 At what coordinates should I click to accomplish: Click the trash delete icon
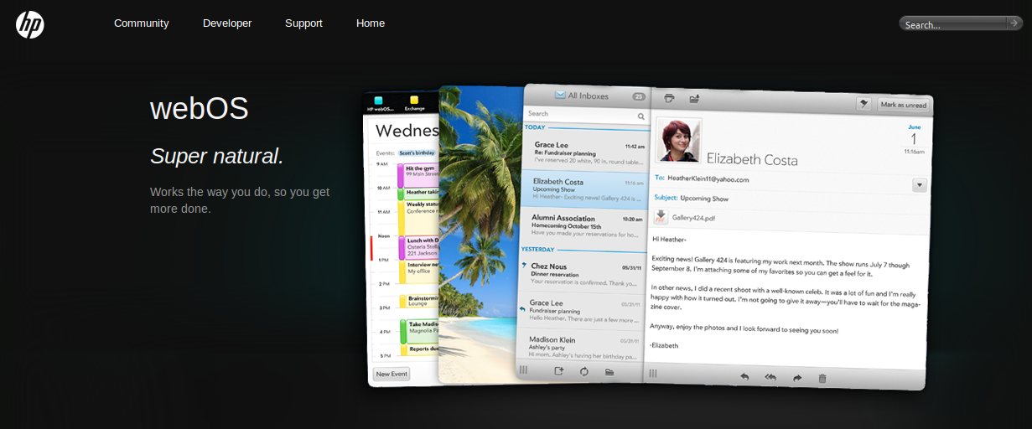pyautogui.click(x=822, y=379)
